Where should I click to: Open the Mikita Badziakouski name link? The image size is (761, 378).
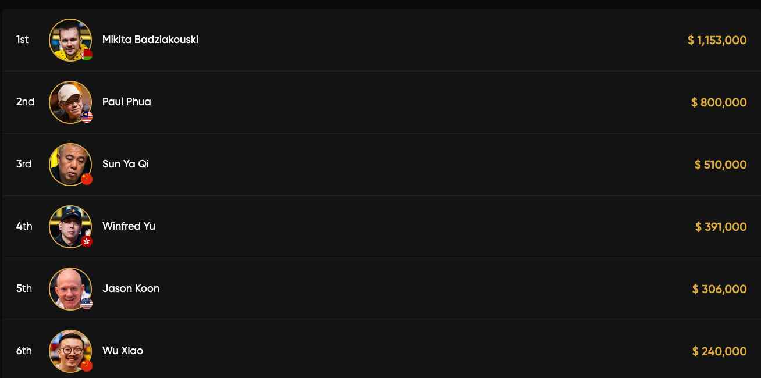click(150, 40)
